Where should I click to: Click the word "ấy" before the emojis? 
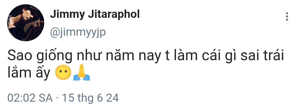coord(43,73)
